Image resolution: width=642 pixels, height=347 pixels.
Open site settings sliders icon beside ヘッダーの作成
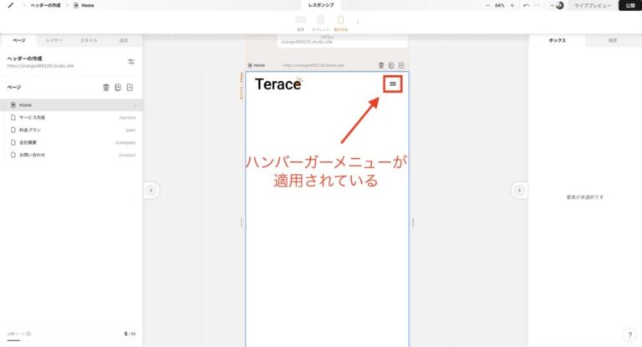[131, 62]
